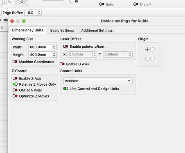
Task: Toggle Enable pointer offset switch
Action: [x=65, y=47]
